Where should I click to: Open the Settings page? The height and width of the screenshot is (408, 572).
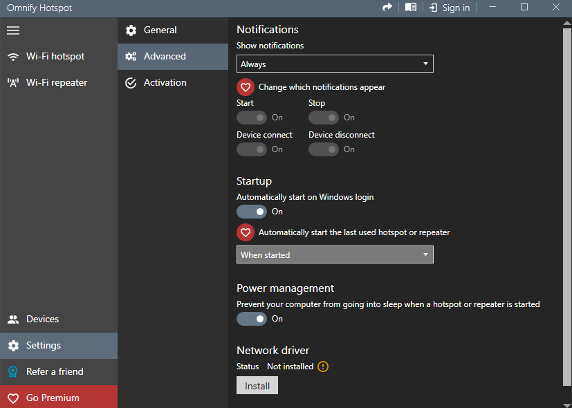[59, 346]
